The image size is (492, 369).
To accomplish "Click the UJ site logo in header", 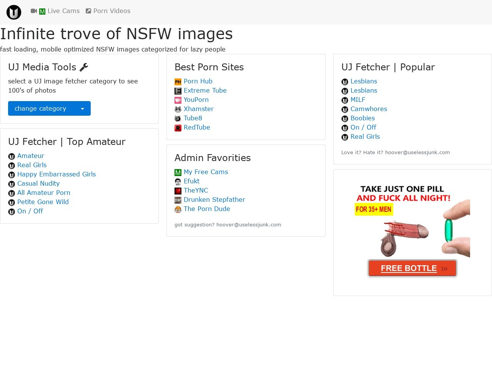I will [x=14, y=12].
